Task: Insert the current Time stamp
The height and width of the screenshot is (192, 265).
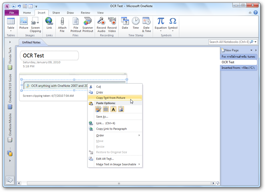Action: pyautogui.click(x=136, y=23)
